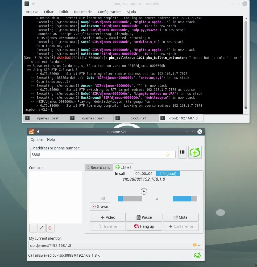Open the Linphone Help menu
This screenshot has width=257, height=267.
pos(51,139)
